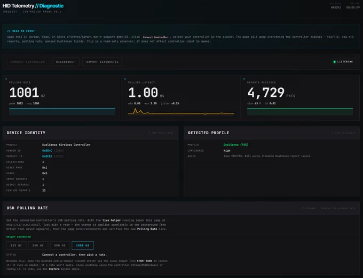Click the green reports received bar
The height and width of the screenshot is (278, 363).
(x=300, y=111)
